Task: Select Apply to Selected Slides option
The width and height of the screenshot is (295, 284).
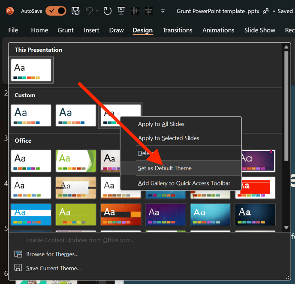Action: 169,138
